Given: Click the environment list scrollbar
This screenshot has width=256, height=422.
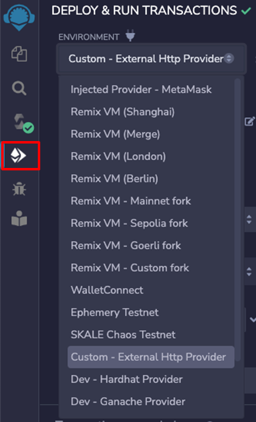Looking at the screenshot, I should [x=237, y=220].
